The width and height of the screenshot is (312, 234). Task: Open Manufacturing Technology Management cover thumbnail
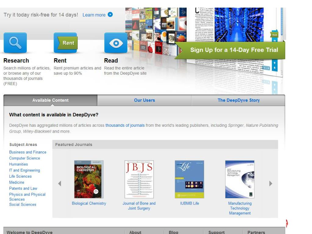240,179
